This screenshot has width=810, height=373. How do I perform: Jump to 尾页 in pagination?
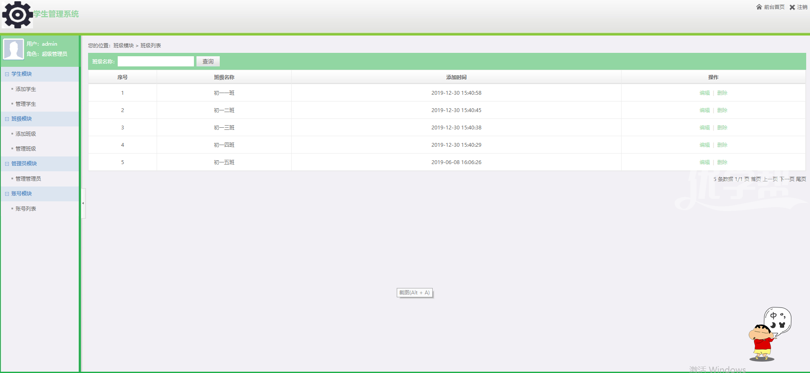pyautogui.click(x=801, y=179)
